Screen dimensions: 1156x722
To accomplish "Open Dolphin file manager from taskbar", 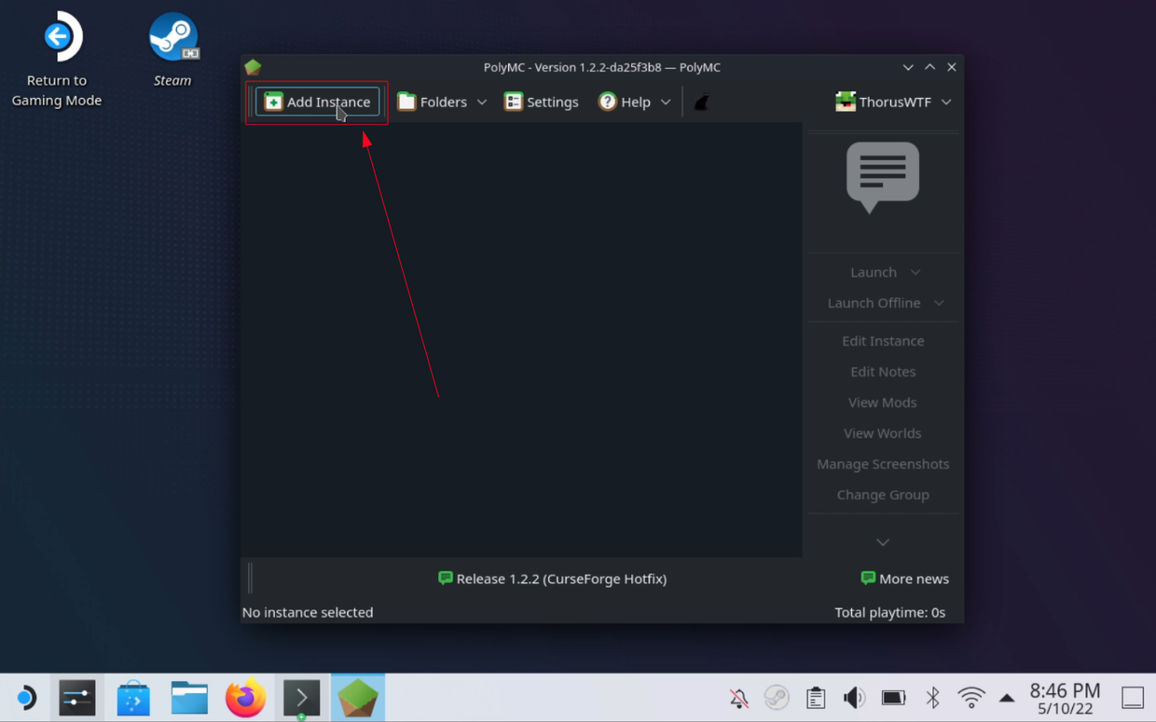I will 189,698.
